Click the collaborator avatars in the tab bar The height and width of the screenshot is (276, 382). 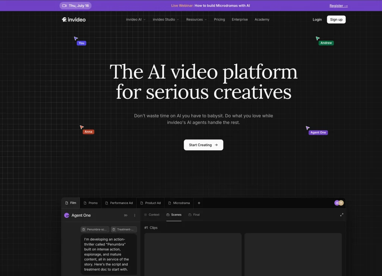click(x=339, y=203)
